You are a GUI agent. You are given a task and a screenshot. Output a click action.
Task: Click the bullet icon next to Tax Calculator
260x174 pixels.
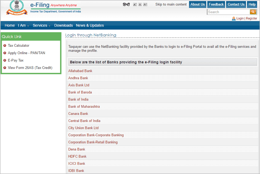[5, 46]
